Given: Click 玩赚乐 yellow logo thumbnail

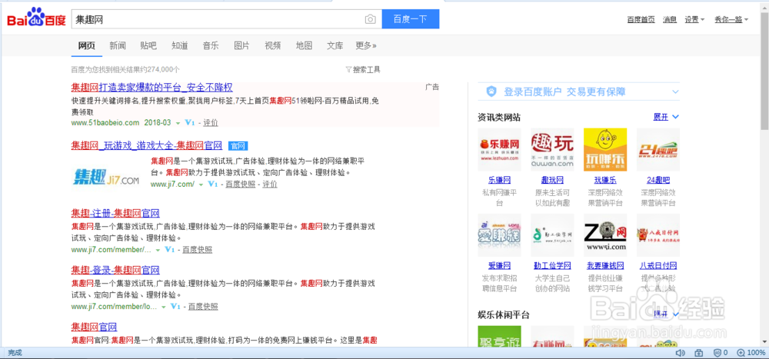Looking at the screenshot, I should pos(605,150).
